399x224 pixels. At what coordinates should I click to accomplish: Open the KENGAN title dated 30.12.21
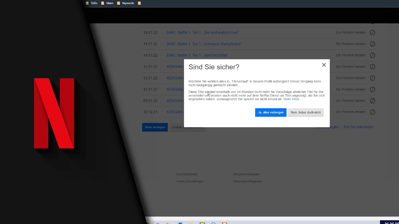tap(175, 112)
